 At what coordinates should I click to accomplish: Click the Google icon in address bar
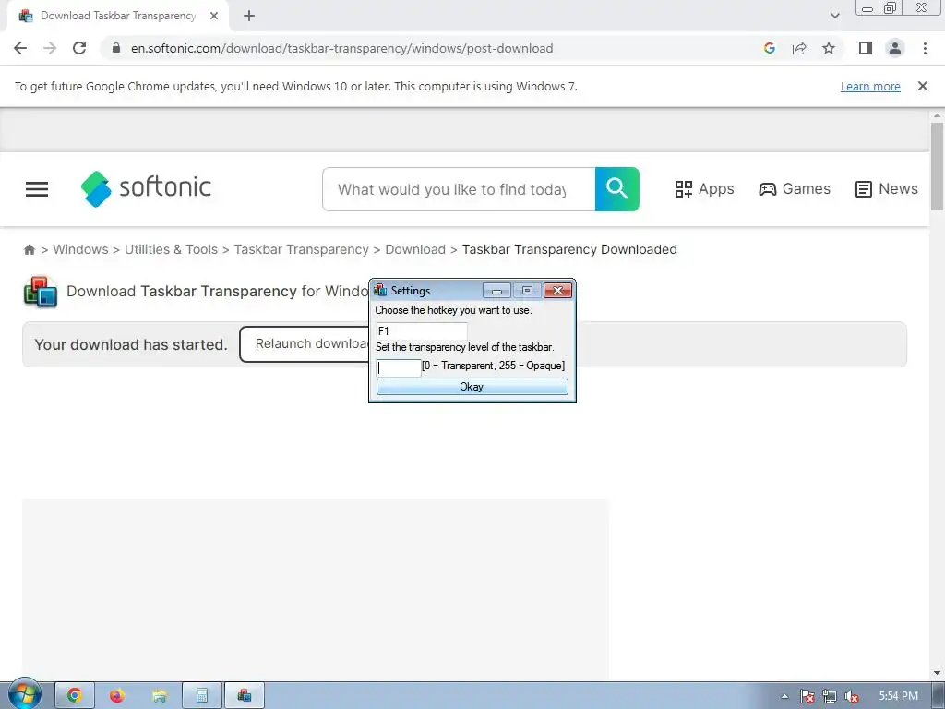(x=769, y=48)
